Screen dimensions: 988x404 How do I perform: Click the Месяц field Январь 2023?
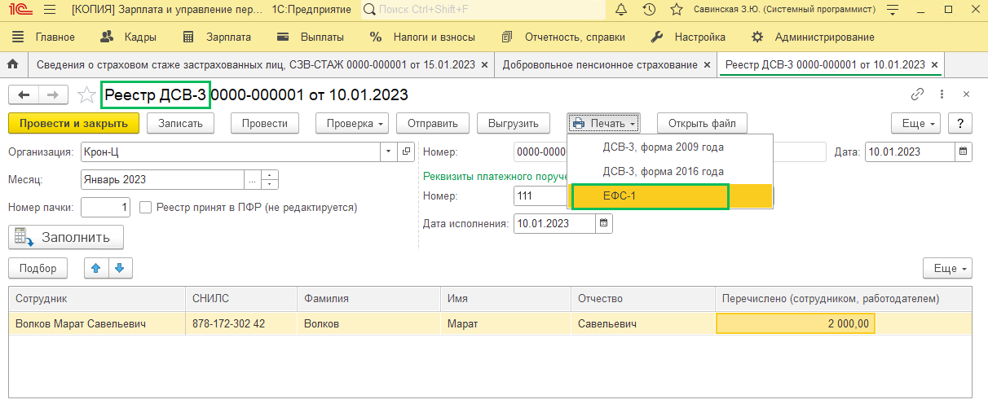[x=162, y=179]
